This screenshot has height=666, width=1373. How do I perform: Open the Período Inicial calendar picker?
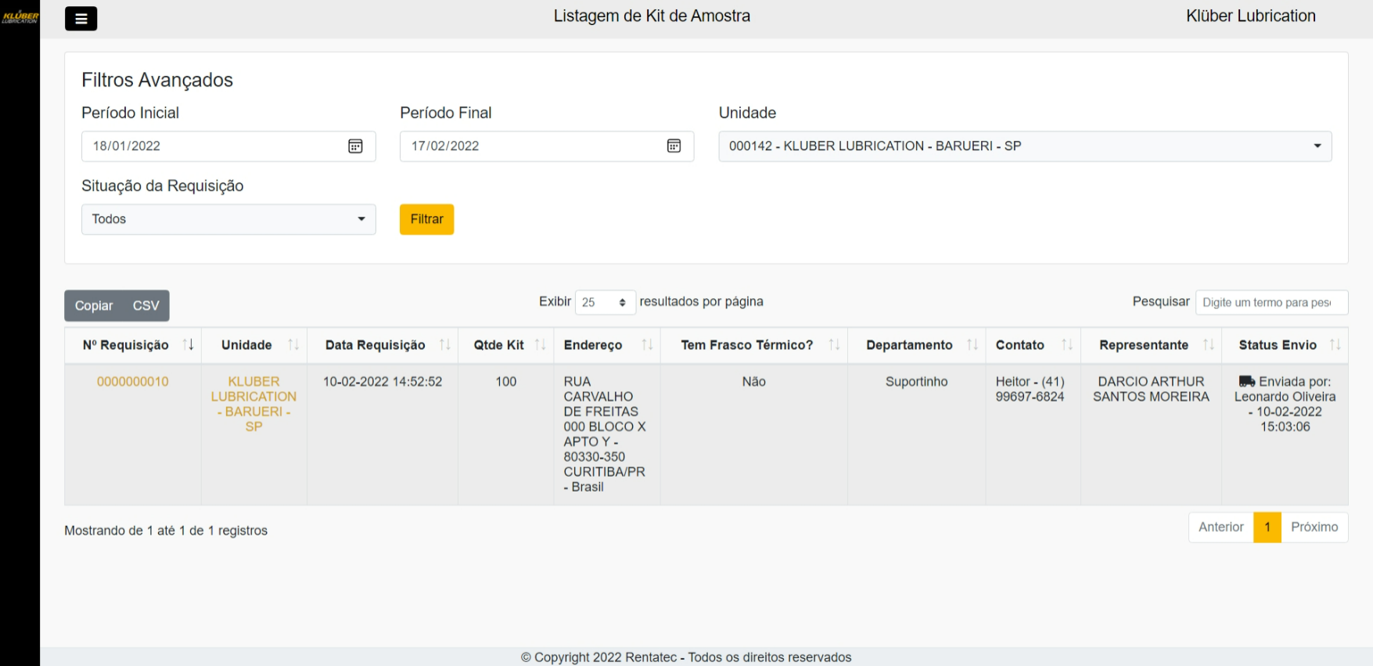[355, 146]
